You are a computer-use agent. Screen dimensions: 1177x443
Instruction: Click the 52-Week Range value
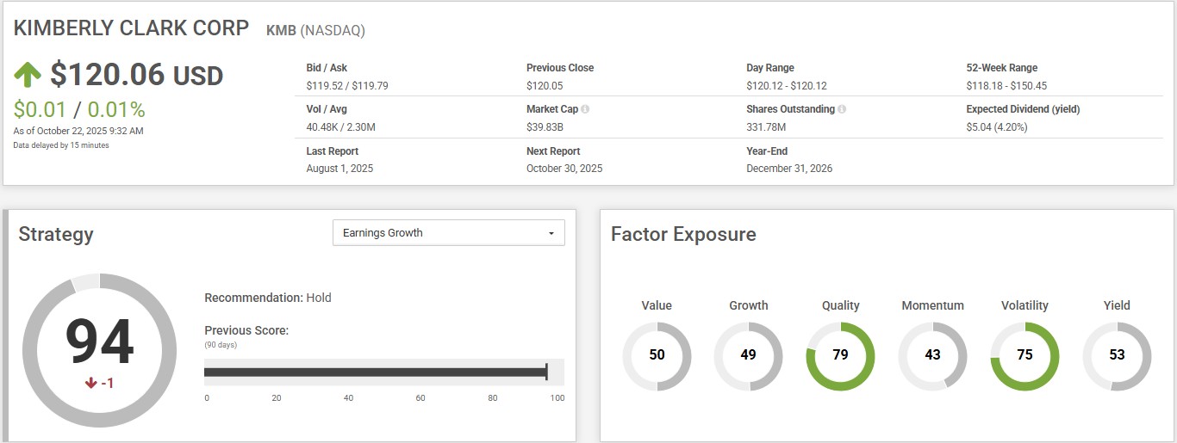pyautogui.click(x=1006, y=86)
